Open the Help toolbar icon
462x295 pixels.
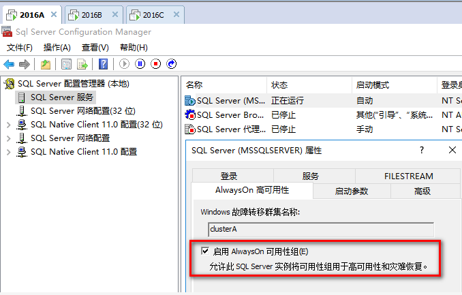coord(103,64)
